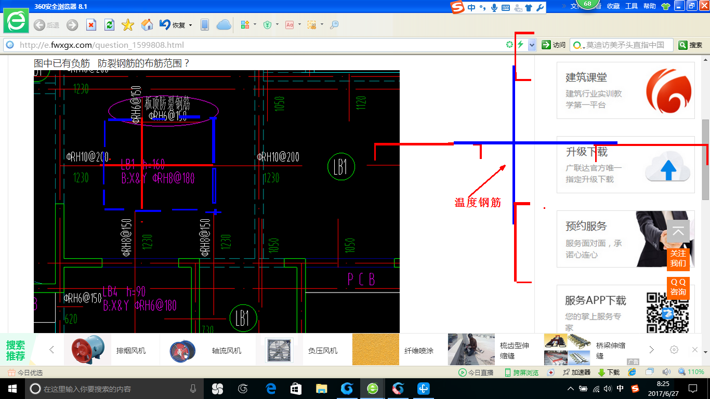Stop page loading with red X icon
Image resolution: width=710 pixels, height=399 pixels.
(91, 25)
